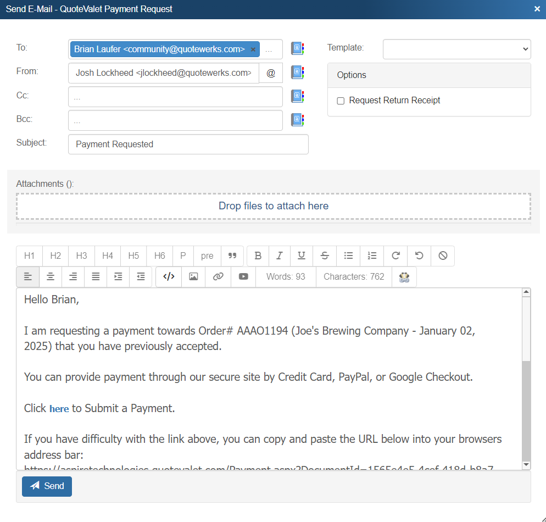
Task: Open the Template dropdown
Action: tap(456, 49)
